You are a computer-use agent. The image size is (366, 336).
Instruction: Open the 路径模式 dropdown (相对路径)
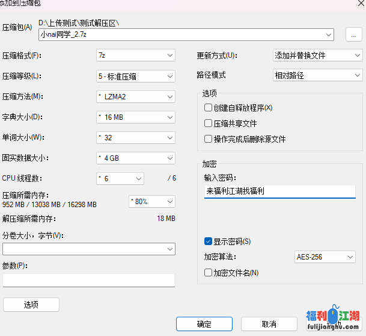tap(356, 76)
